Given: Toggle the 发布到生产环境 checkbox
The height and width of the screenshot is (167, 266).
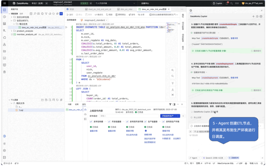Looking at the screenshot, I should (x=163, y=122).
